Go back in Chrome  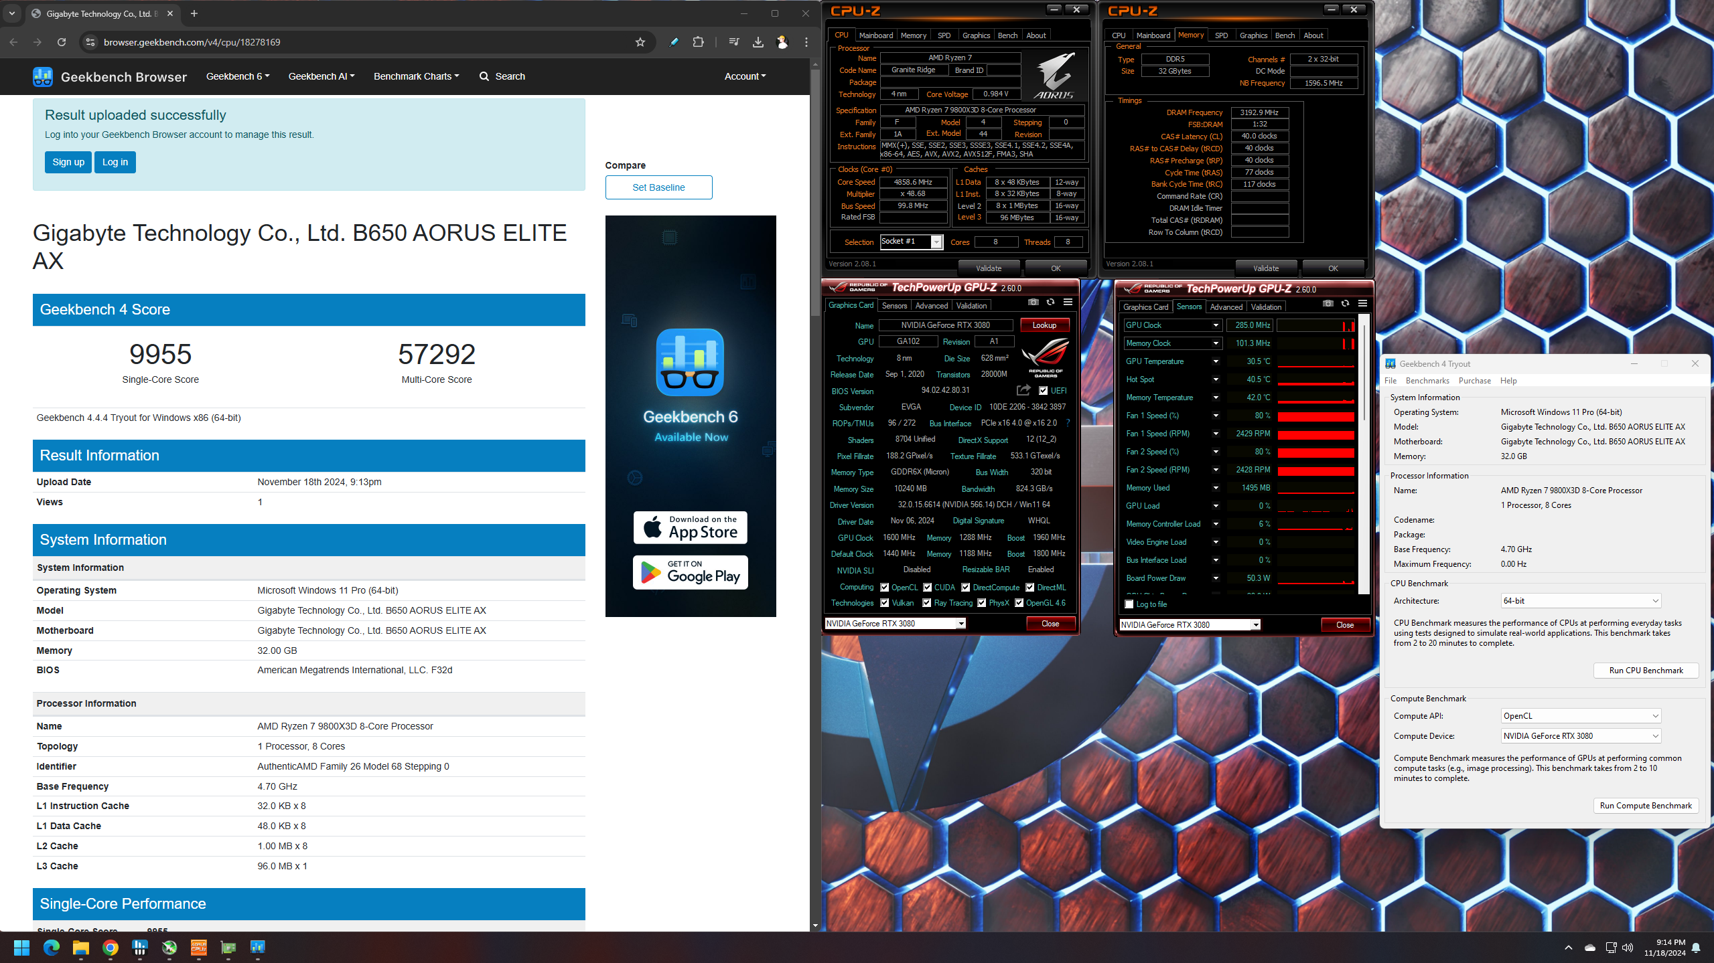click(13, 42)
